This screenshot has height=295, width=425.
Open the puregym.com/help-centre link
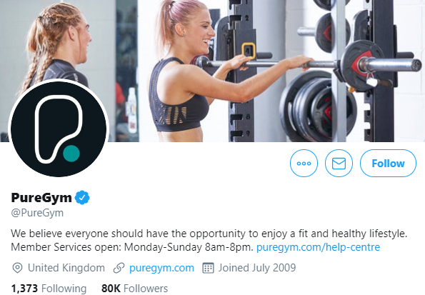point(318,247)
